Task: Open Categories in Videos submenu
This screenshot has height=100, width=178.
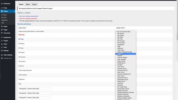Action: click(x=4, y=20)
